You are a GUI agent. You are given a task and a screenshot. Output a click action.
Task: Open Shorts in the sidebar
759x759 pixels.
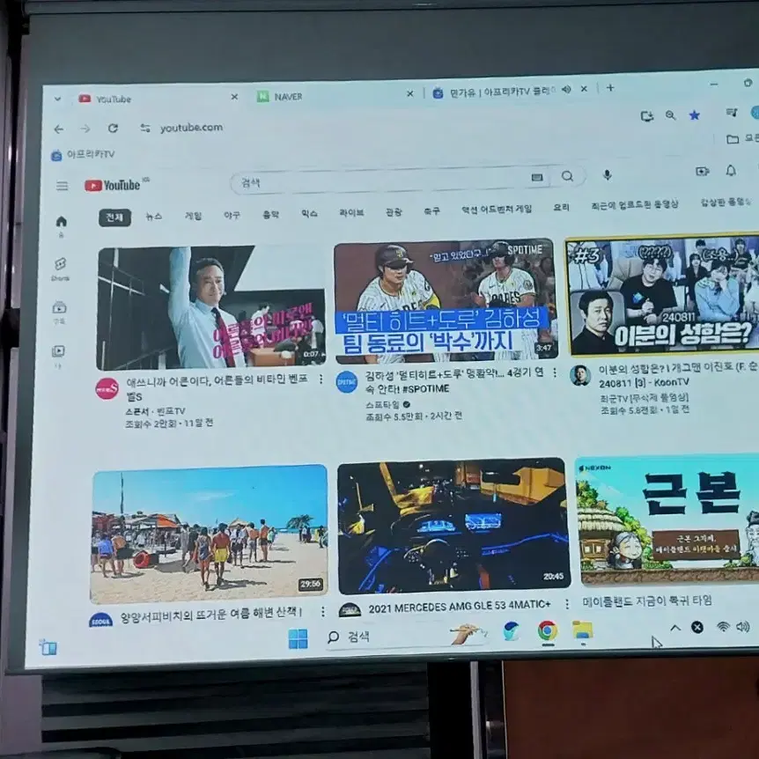60,269
